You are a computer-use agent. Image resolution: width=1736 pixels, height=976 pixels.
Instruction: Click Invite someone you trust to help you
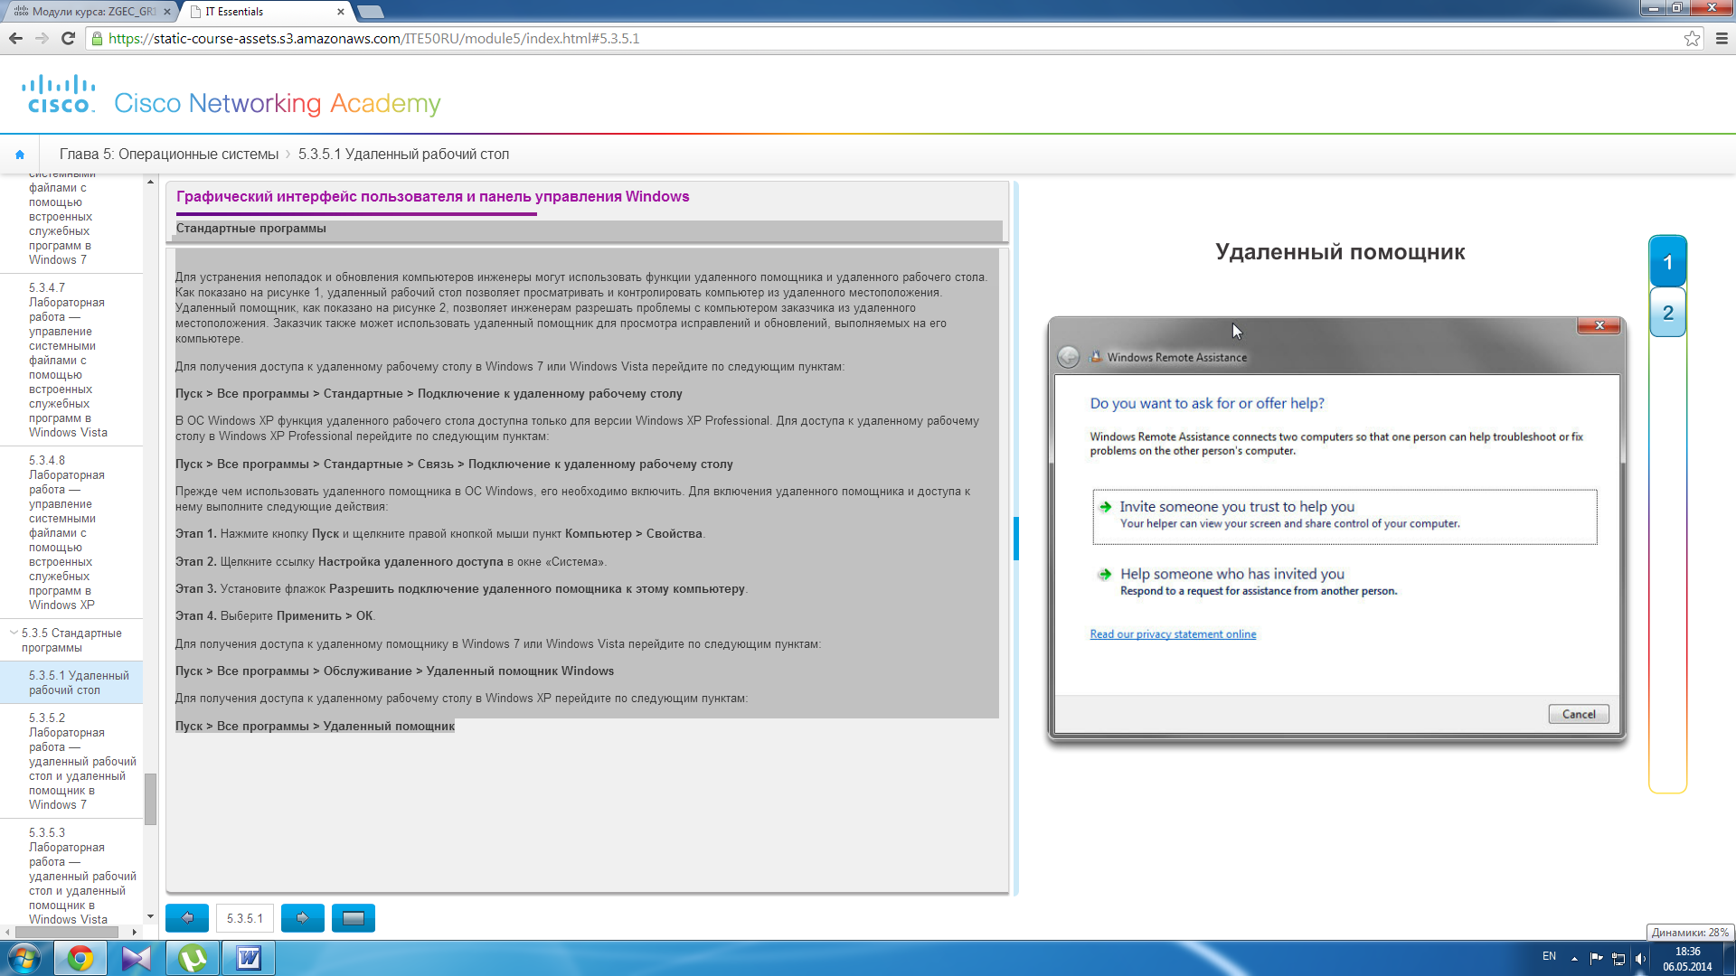1344,516
